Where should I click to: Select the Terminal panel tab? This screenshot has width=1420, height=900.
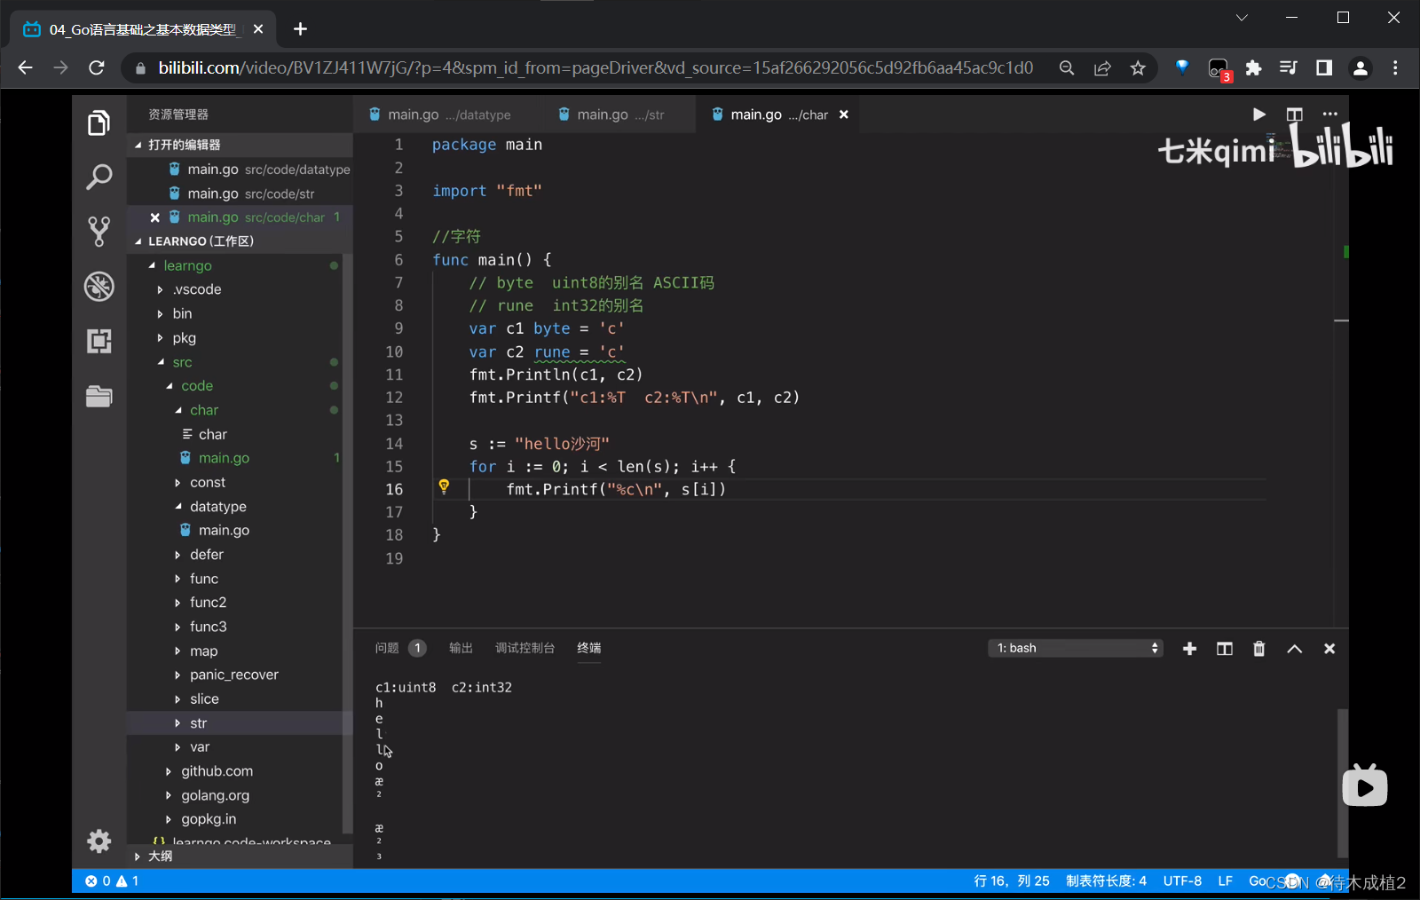click(588, 648)
